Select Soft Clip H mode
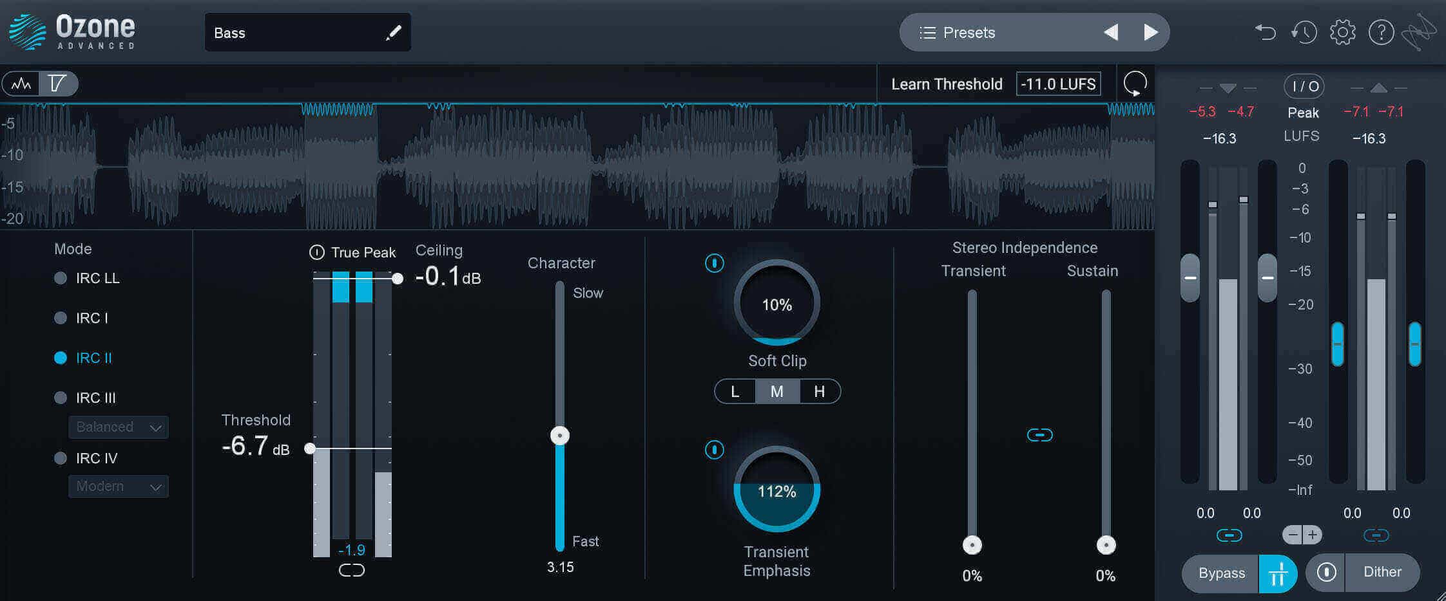 click(x=820, y=392)
